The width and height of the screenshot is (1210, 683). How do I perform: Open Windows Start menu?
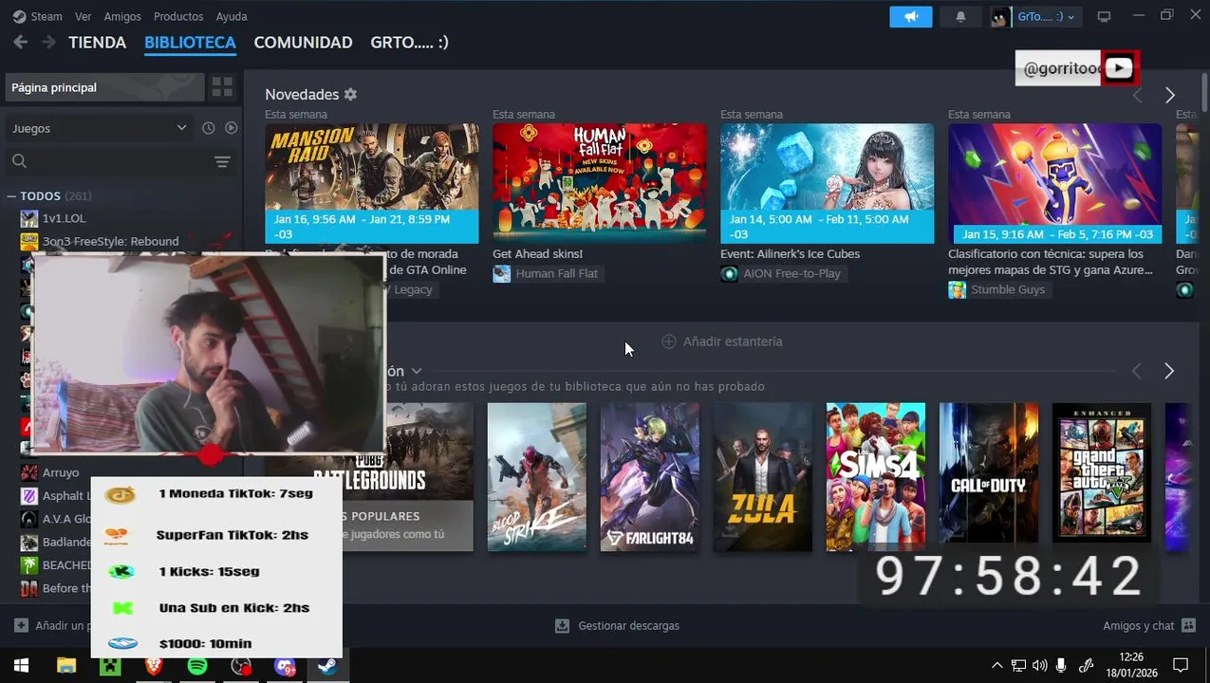(21, 666)
